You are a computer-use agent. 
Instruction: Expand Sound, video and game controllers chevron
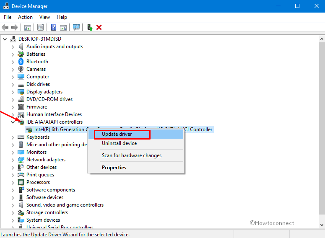click(x=13, y=205)
